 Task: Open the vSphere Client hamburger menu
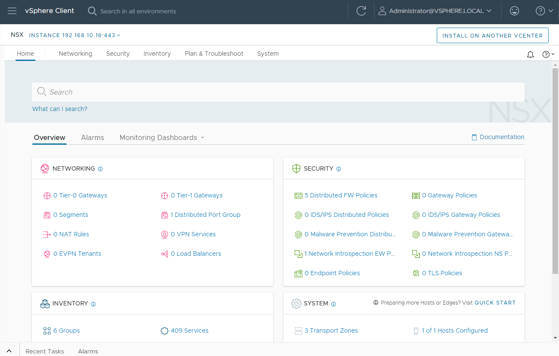(12, 11)
